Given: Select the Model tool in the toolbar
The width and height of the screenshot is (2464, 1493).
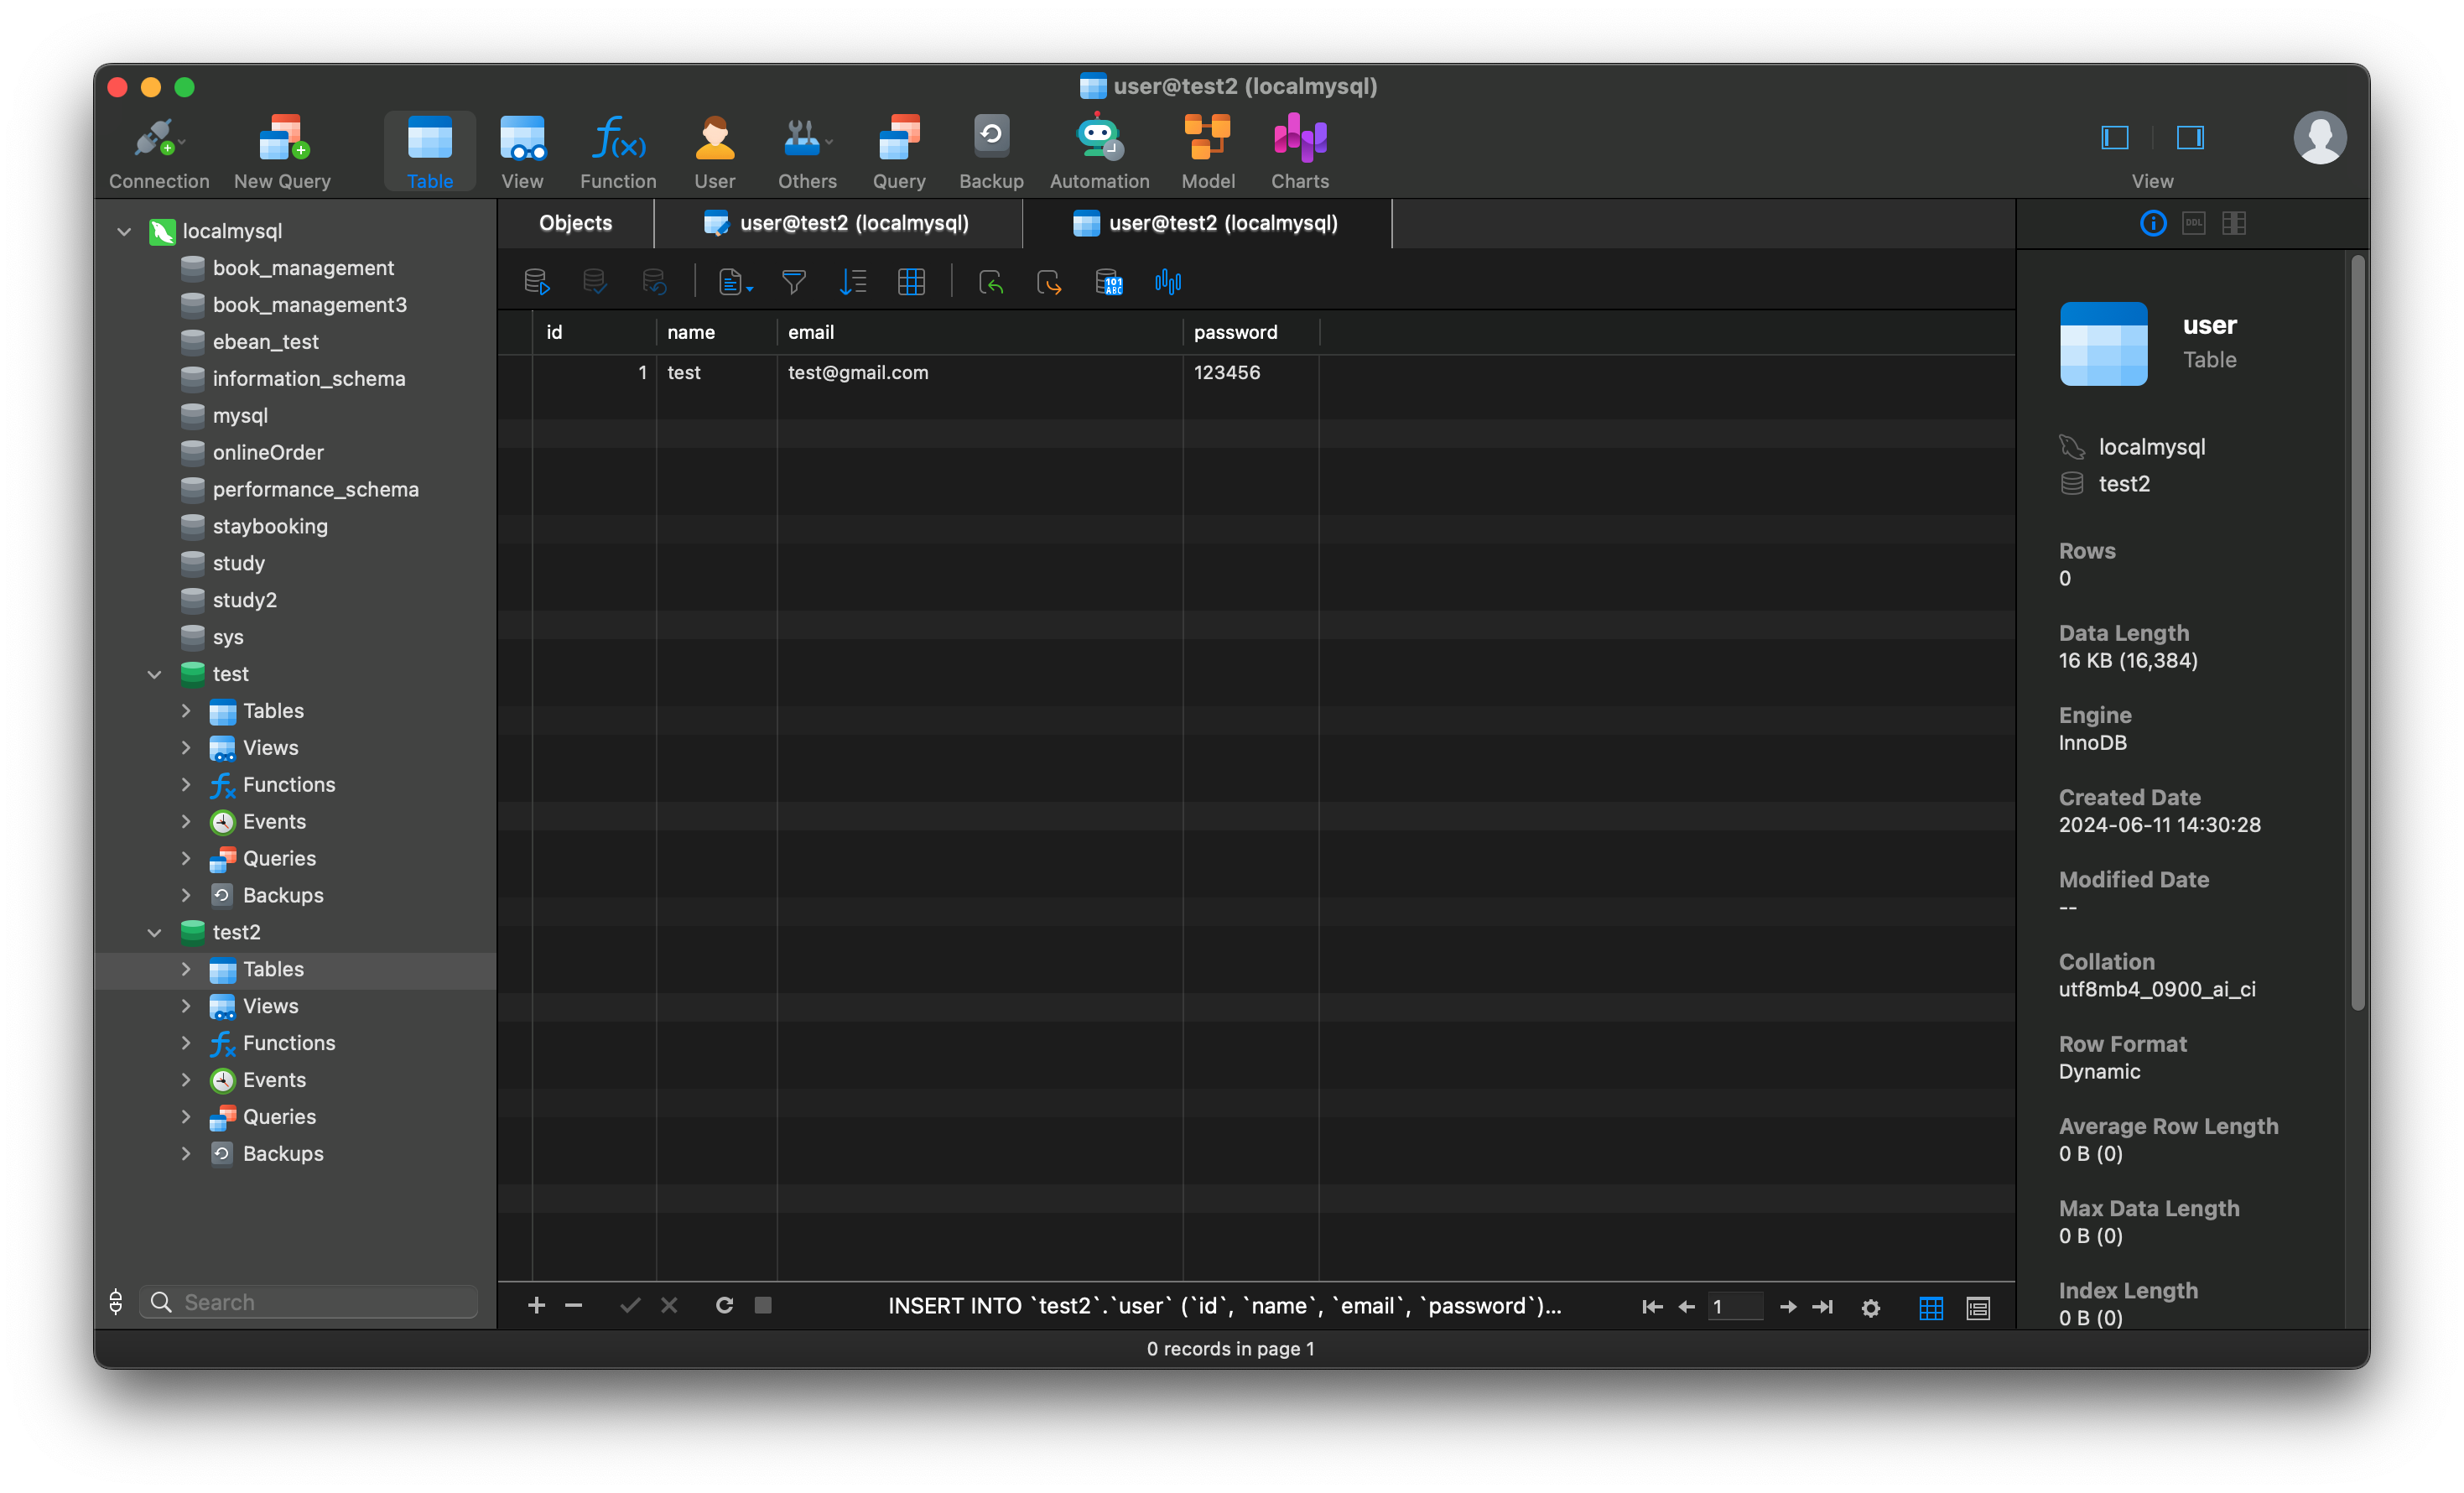Looking at the screenshot, I should tap(1207, 150).
